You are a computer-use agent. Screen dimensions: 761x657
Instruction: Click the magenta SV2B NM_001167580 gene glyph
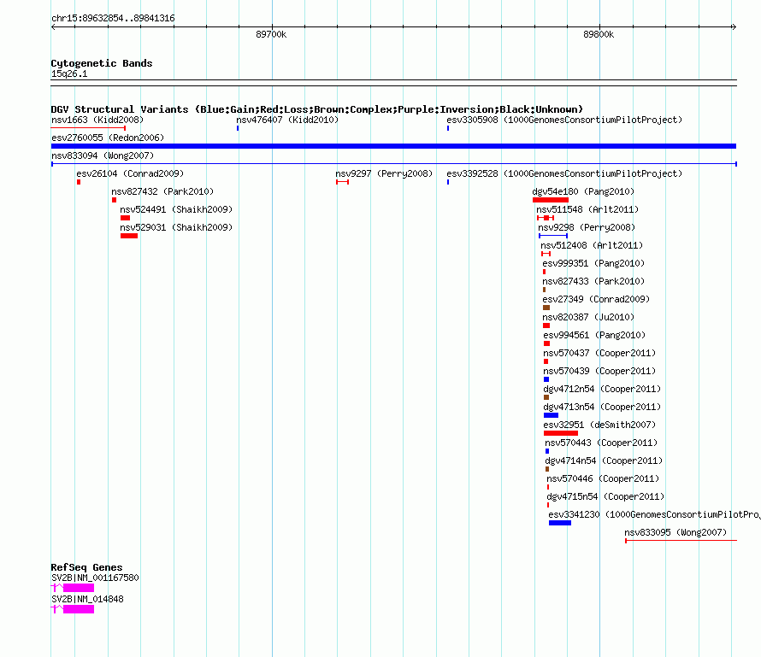coord(77,588)
